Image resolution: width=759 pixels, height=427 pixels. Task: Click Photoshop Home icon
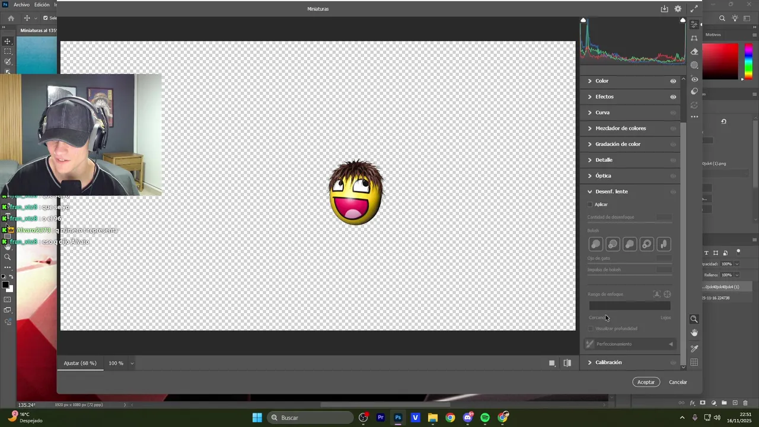11,18
